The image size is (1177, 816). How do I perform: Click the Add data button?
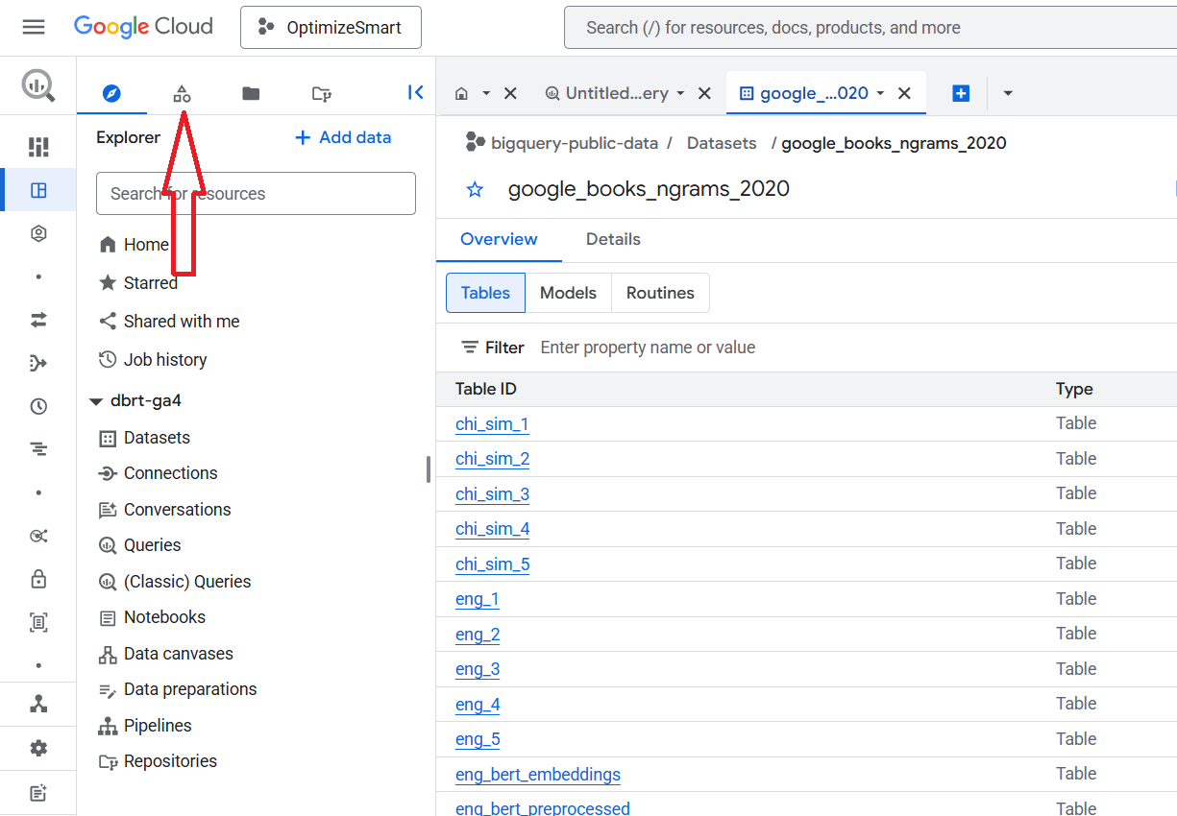pyautogui.click(x=343, y=137)
